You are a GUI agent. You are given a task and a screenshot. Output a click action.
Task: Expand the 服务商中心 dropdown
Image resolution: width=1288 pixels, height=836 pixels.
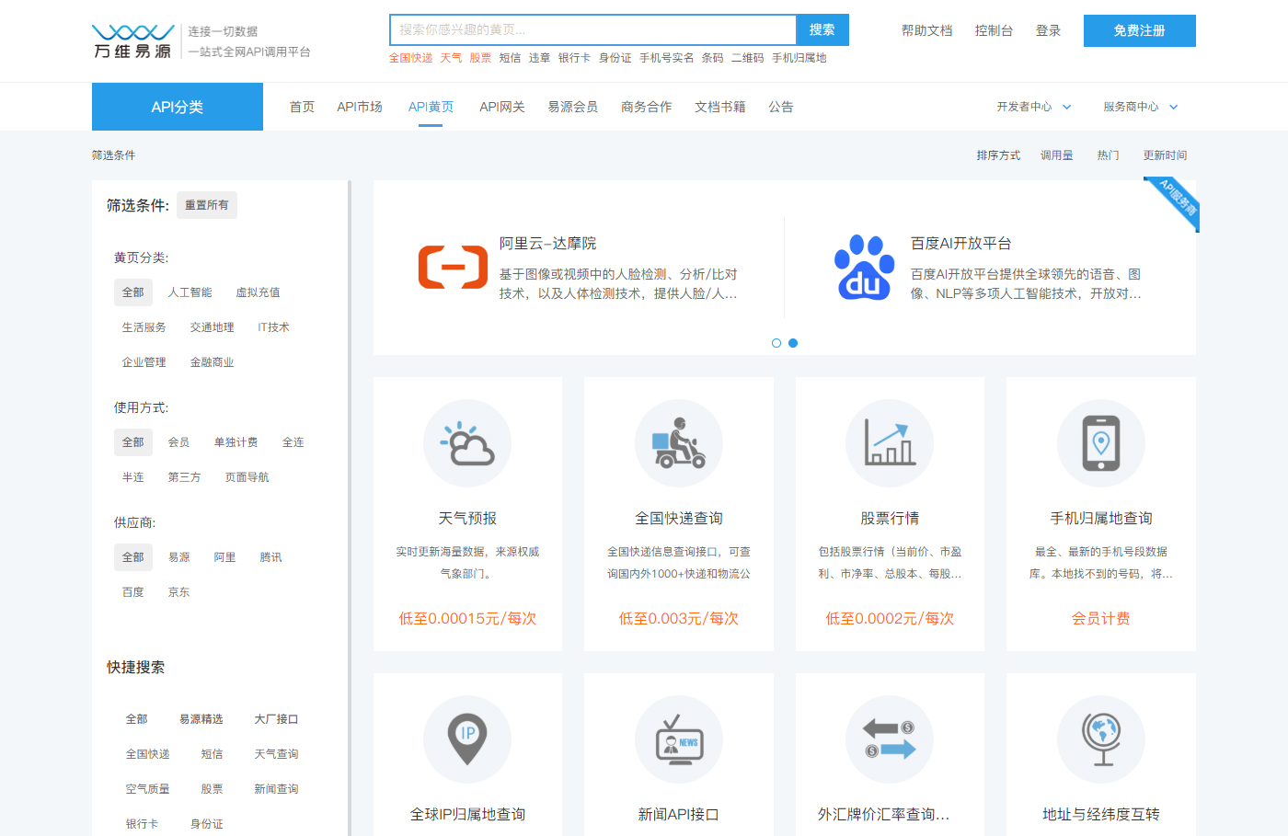tap(1141, 107)
